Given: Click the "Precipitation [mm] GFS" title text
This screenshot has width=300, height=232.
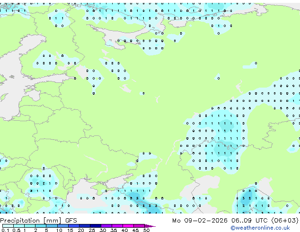Looking at the screenshot, I should click(38, 221).
